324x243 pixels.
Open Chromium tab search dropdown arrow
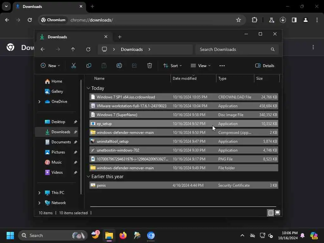tap(6, 6)
